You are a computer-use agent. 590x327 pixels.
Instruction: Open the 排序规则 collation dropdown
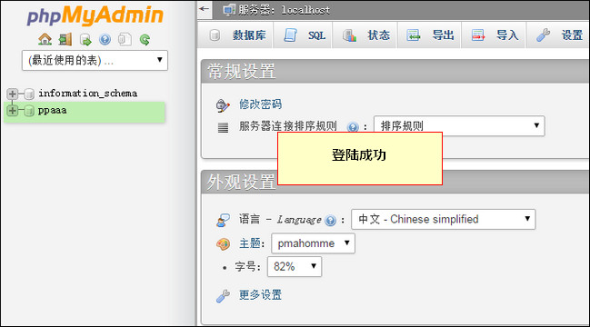click(459, 126)
